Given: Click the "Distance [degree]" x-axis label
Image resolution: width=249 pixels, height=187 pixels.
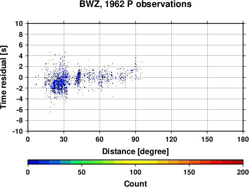Looking at the screenshot, I should (x=135, y=152).
